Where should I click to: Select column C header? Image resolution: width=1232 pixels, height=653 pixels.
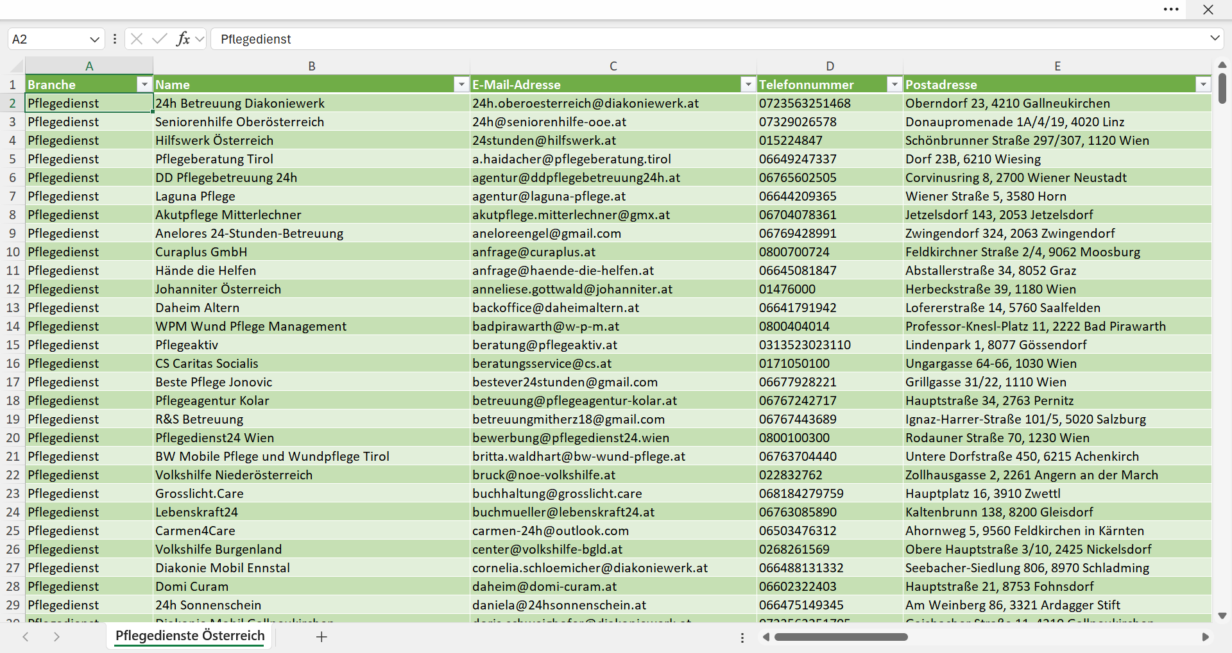click(613, 66)
